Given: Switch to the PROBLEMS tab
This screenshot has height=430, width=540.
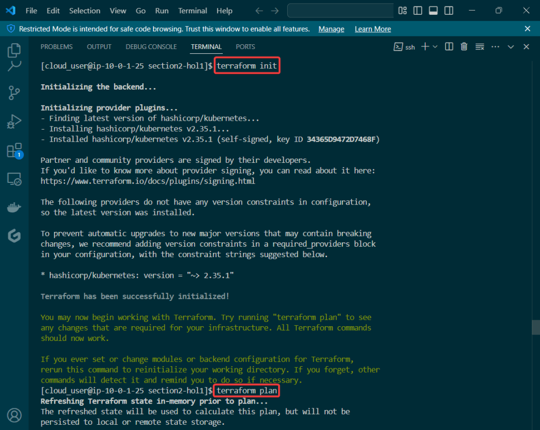Looking at the screenshot, I should click(56, 47).
